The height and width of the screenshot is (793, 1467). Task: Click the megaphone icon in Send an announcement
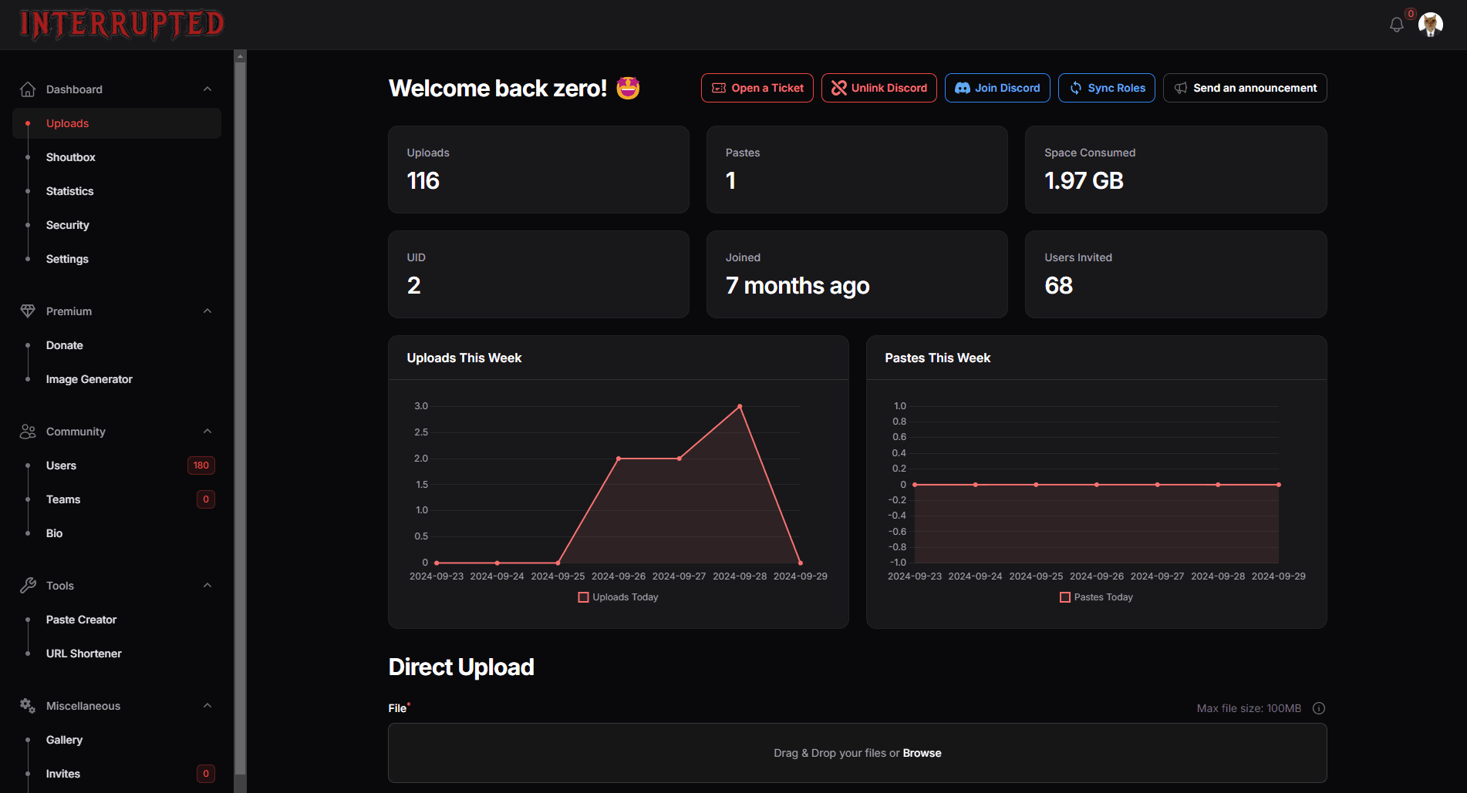click(1181, 88)
